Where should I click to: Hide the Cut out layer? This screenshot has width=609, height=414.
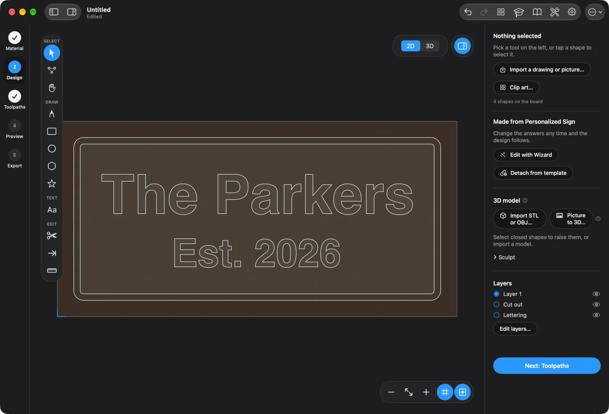pos(596,305)
